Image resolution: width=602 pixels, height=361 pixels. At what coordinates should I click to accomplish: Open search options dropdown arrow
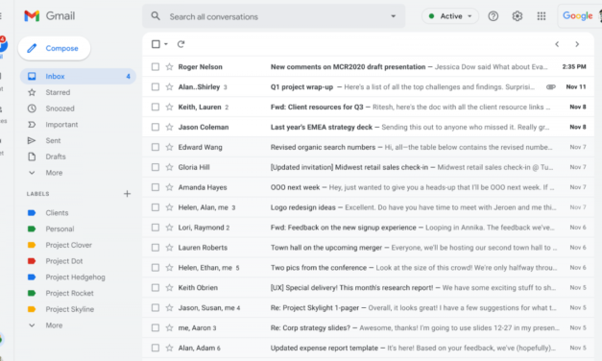(x=393, y=16)
